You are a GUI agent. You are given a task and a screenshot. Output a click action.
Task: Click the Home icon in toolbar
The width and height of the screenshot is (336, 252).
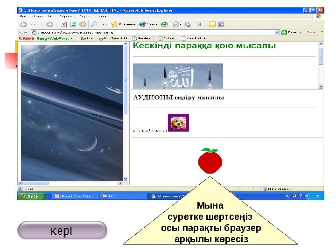(x=83, y=24)
